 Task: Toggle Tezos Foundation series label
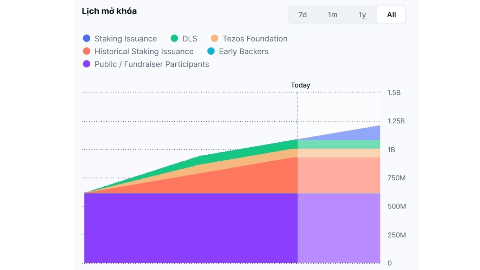click(x=255, y=39)
